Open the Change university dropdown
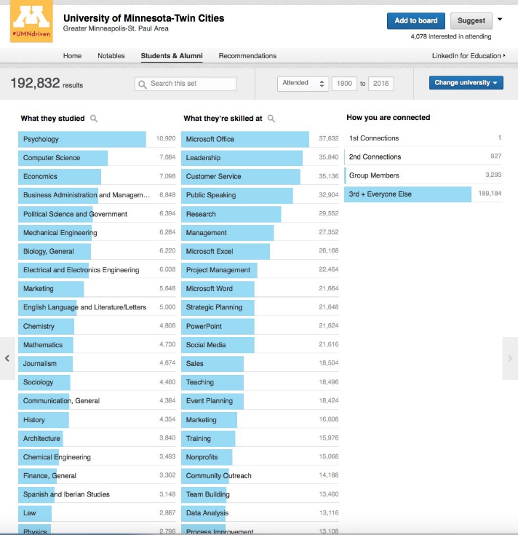Viewport: 518px width, 535px height. tap(466, 82)
